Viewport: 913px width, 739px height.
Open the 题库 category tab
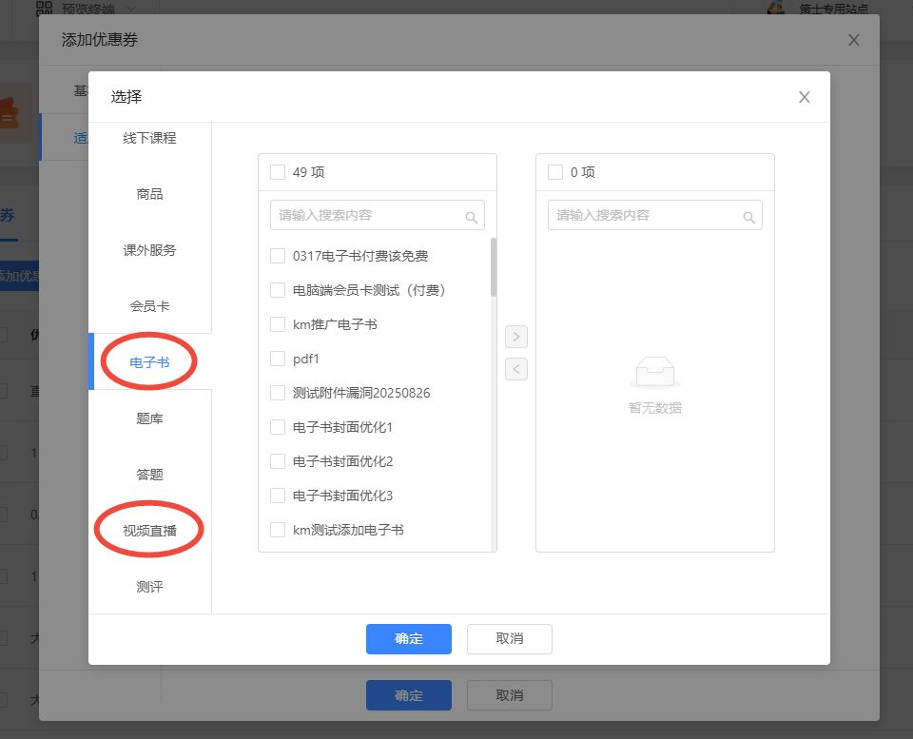pyautogui.click(x=149, y=418)
